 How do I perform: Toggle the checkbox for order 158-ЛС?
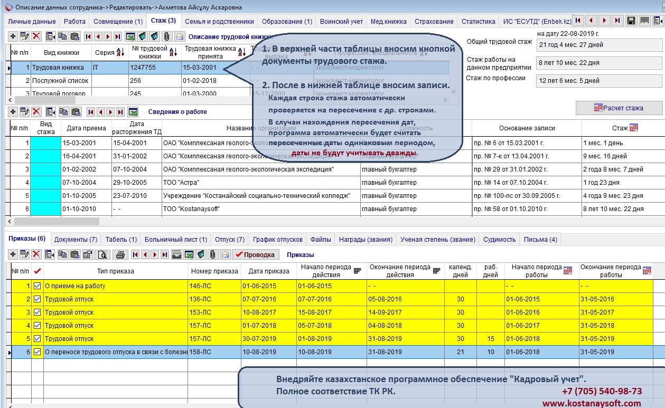[x=37, y=352]
